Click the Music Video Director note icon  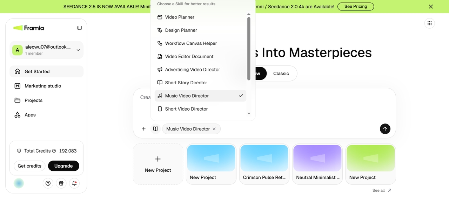coord(160,96)
